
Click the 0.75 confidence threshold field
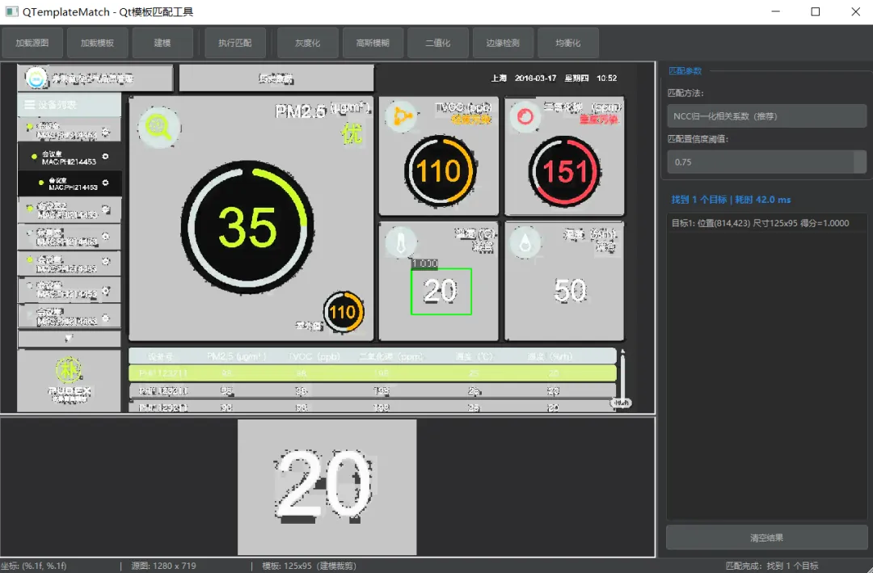pos(761,162)
